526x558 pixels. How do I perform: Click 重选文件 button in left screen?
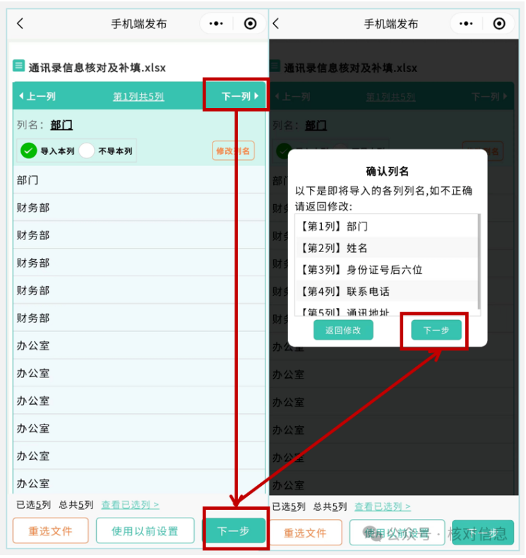click(x=51, y=530)
